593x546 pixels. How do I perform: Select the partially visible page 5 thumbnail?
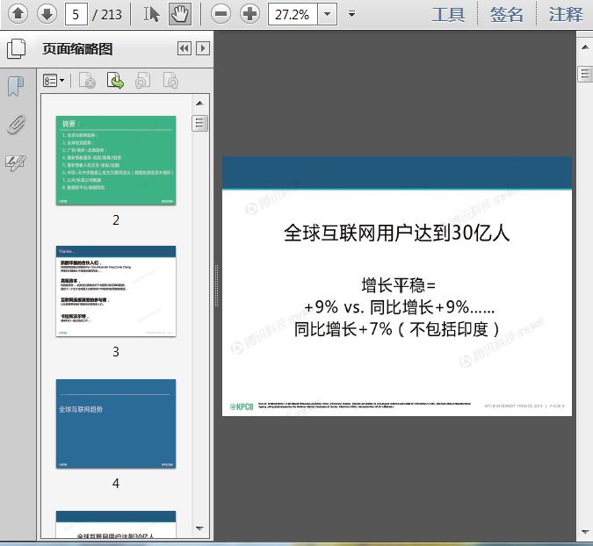pos(116,524)
